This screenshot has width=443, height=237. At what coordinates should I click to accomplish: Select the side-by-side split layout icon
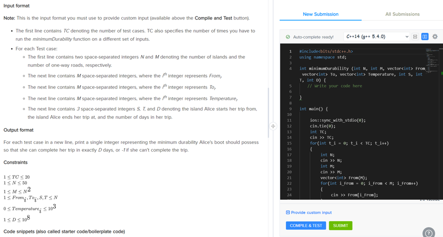tap(425, 37)
